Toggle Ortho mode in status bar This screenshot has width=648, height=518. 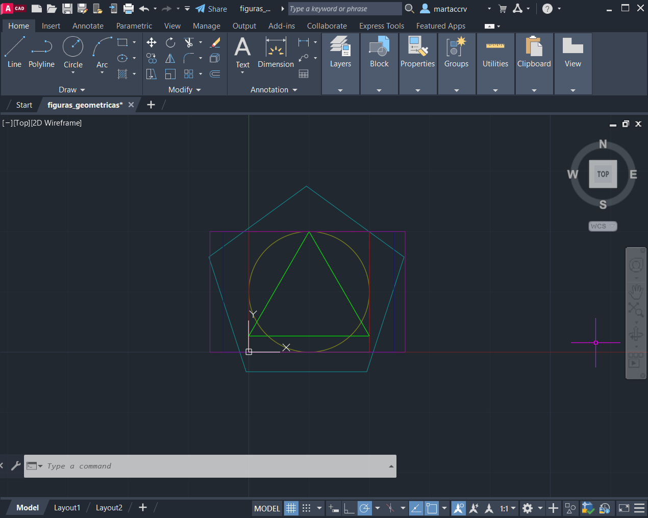(349, 508)
